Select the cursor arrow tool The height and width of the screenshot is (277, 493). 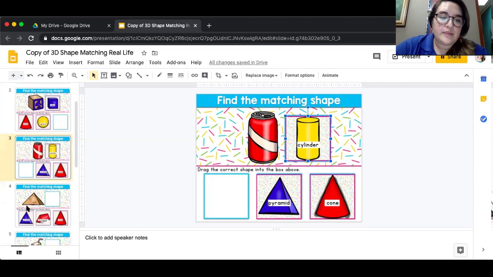click(94, 75)
